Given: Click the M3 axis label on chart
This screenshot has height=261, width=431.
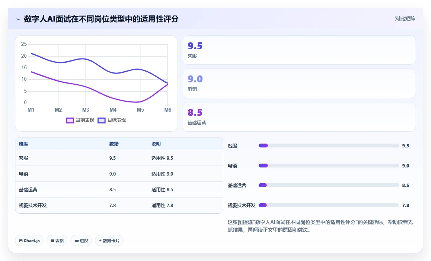Looking at the screenshot, I should click(x=85, y=110).
